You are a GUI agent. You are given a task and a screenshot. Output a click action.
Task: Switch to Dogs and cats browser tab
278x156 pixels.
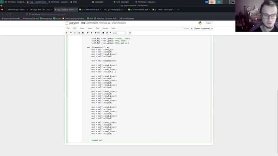(x=41, y=10)
